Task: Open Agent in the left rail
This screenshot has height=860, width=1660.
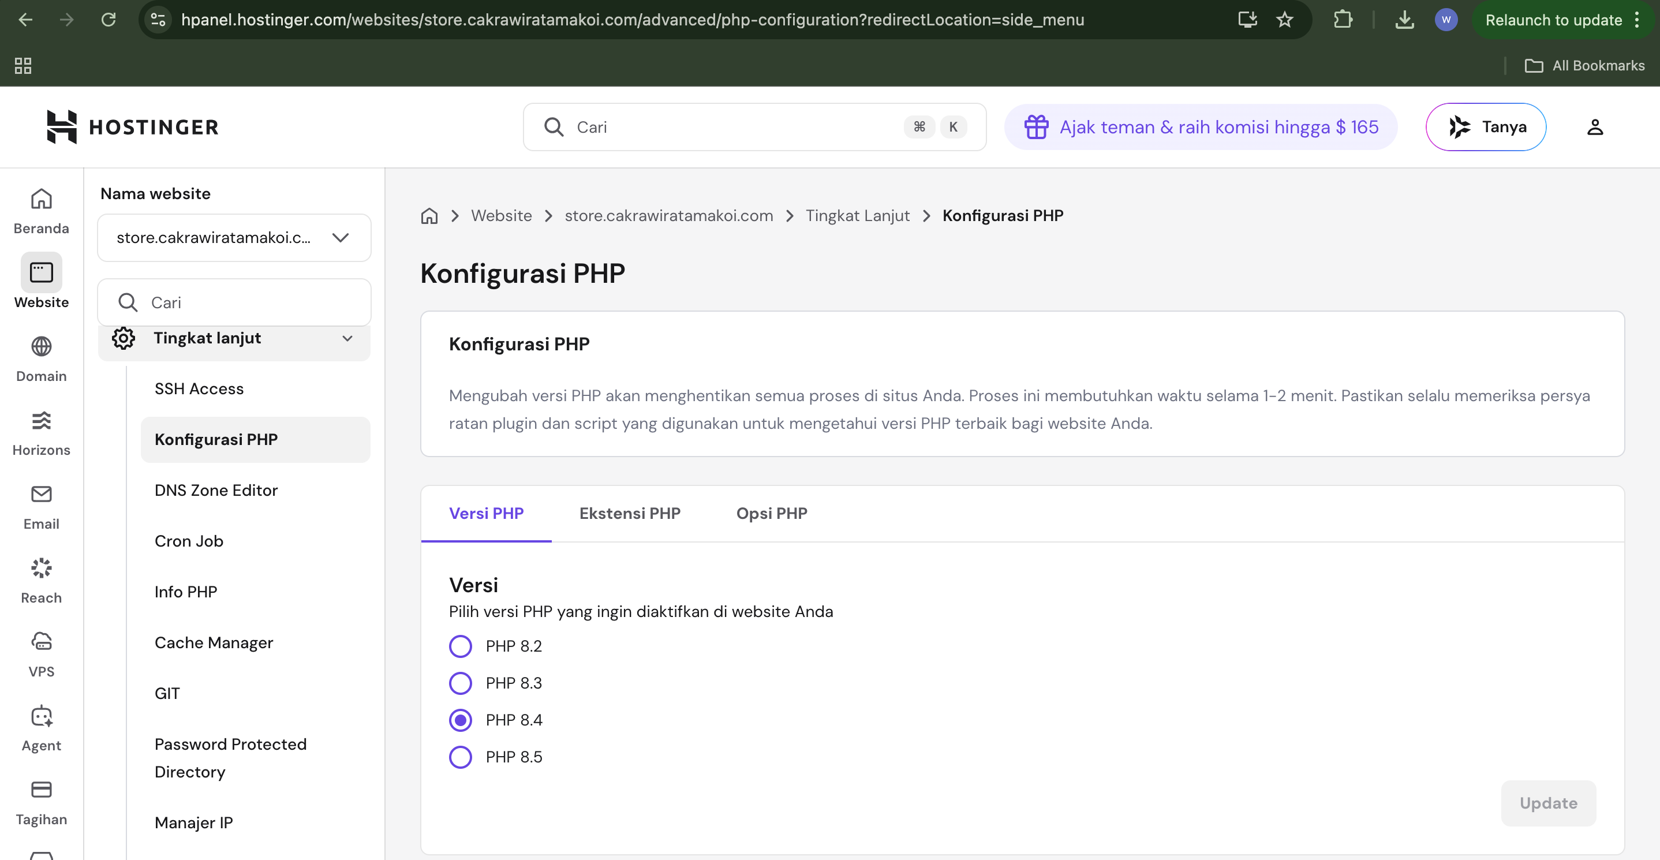Action: click(x=41, y=728)
